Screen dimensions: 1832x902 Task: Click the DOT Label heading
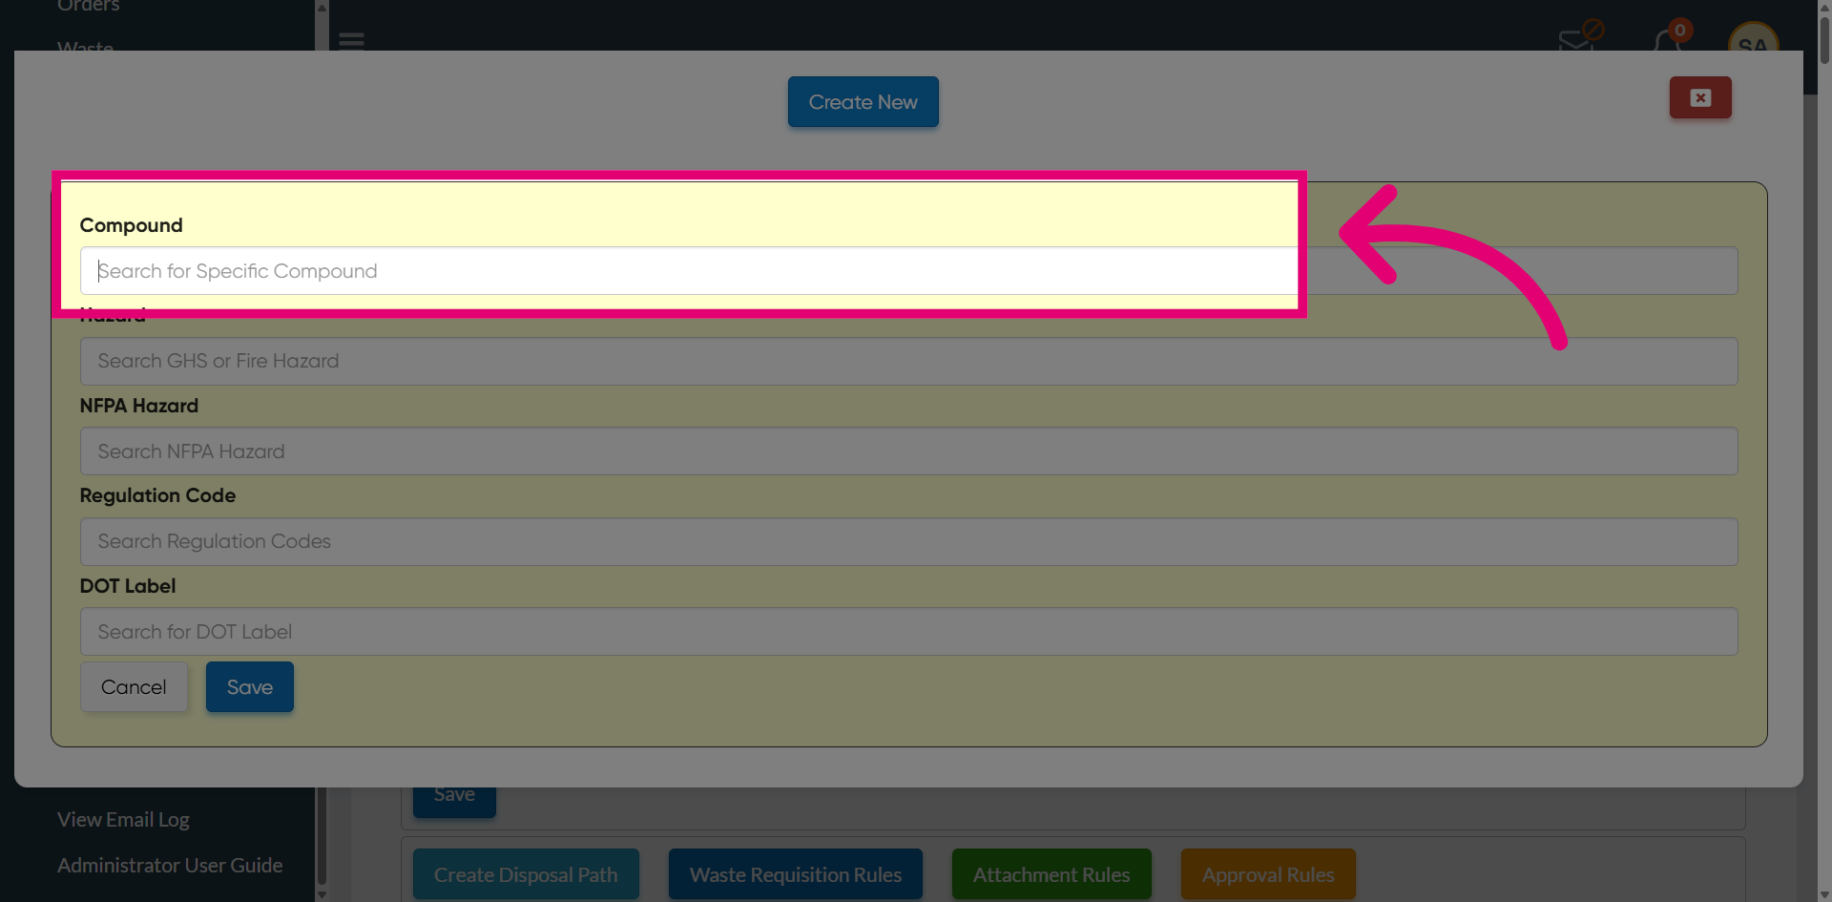128,587
